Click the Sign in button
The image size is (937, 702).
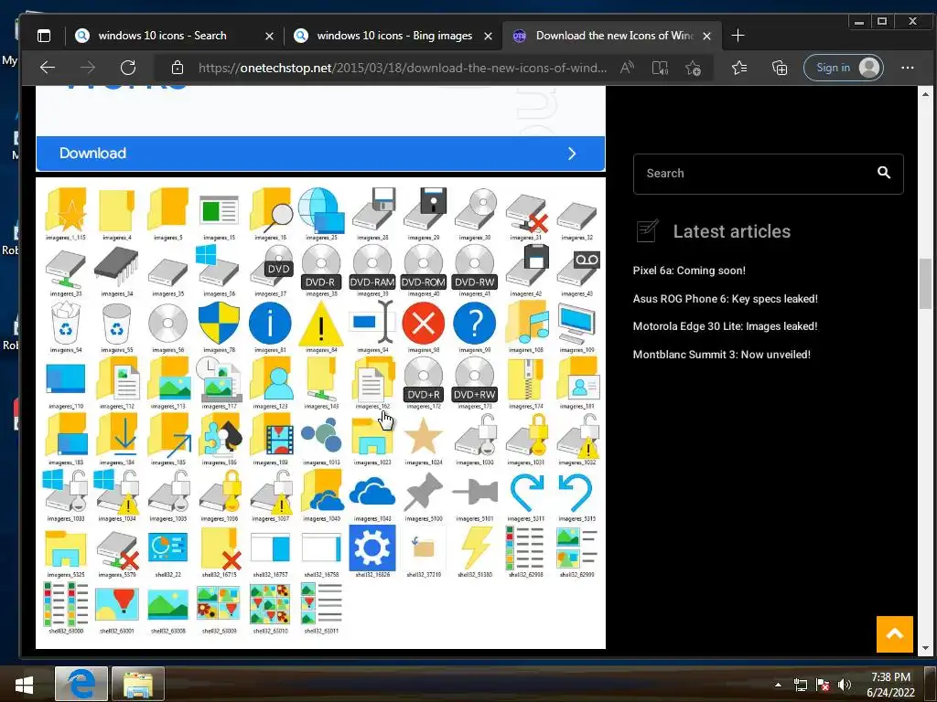coord(843,68)
